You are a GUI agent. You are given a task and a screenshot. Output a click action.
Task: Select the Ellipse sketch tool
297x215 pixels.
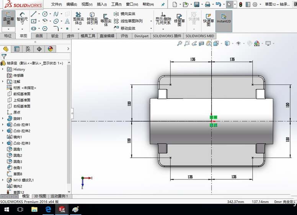(56, 21)
